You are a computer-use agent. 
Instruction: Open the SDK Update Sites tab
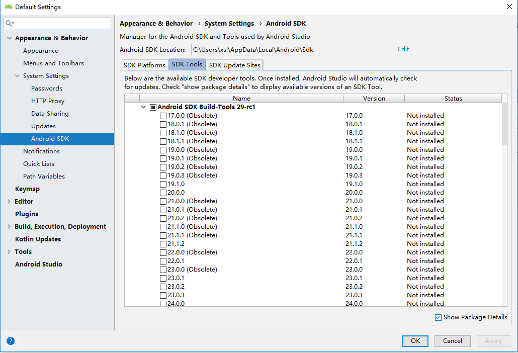[234, 65]
